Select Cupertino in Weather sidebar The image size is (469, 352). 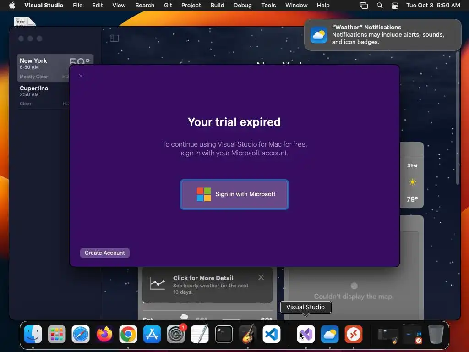click(44, 95)
